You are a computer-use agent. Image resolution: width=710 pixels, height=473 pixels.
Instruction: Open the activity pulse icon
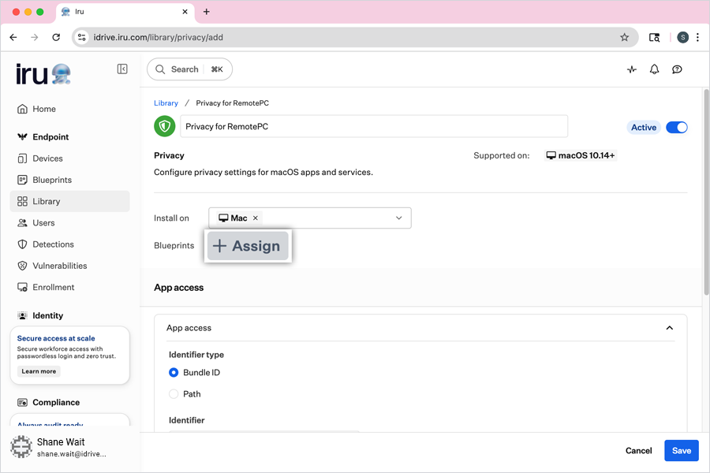(x=632, y=69)
